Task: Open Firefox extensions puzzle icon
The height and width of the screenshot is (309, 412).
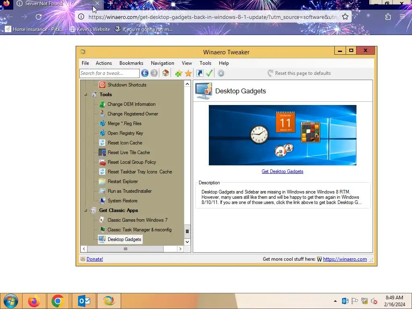Action: (388, 17)
